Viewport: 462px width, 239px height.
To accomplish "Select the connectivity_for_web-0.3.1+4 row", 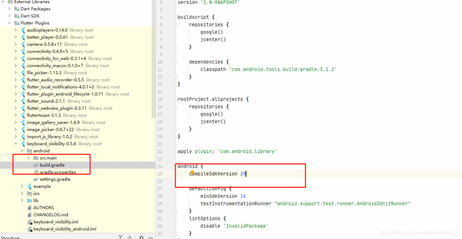I will (78, 58).
